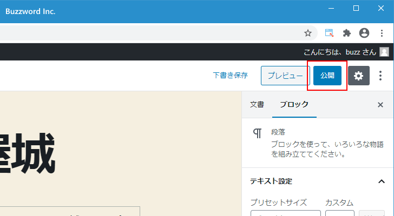Bookmark this page with the star icon

[308, 33]
